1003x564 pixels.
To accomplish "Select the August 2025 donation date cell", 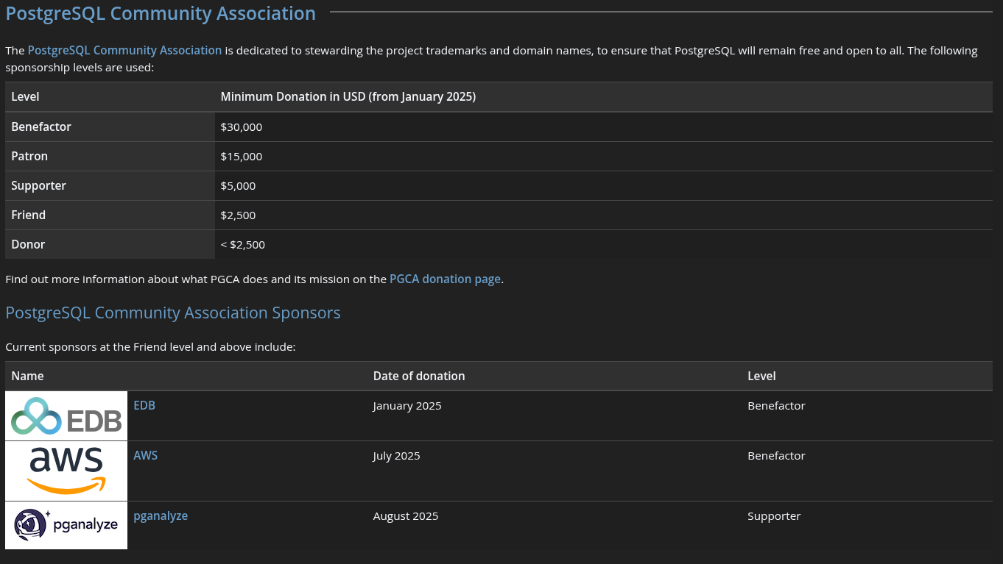I will click(555, 525).
